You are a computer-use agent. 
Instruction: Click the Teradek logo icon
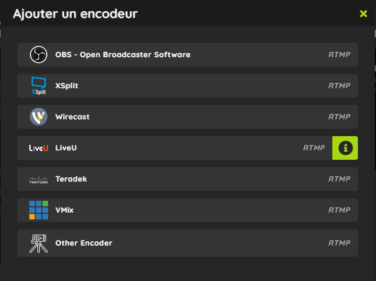39,180
